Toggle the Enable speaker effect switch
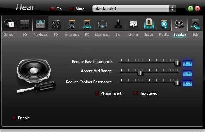Viewport: 205px width, 132px height. [14, 118]
